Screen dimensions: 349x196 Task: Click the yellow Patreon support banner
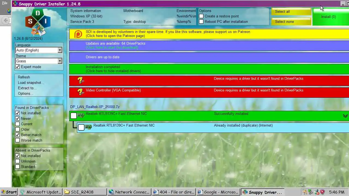point(209,34)
